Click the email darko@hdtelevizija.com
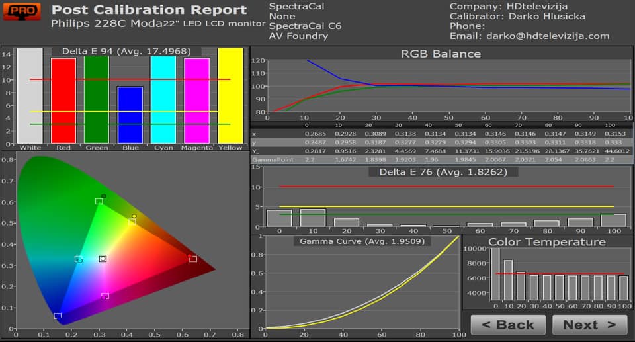635x342 pixels. pos(548,36)
